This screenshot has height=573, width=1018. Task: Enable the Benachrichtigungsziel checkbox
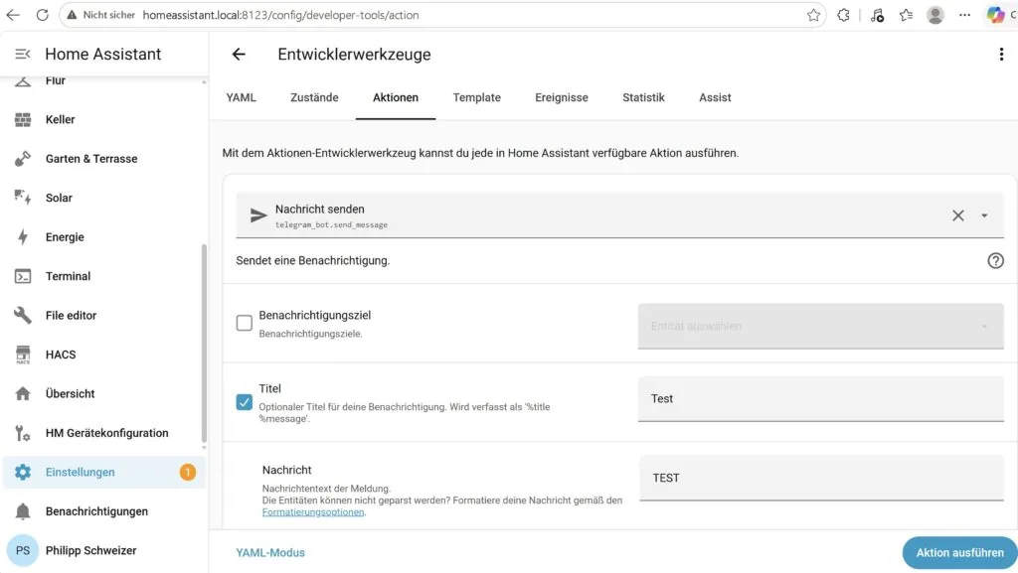245,323
